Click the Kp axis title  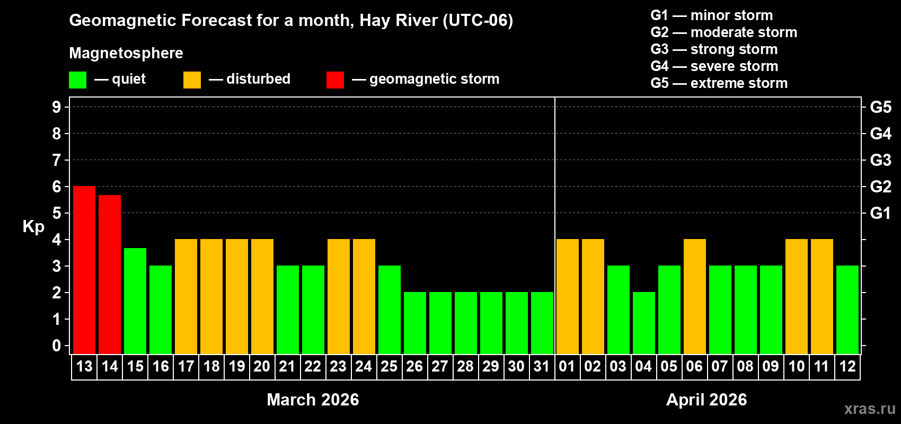click(33, 227)
